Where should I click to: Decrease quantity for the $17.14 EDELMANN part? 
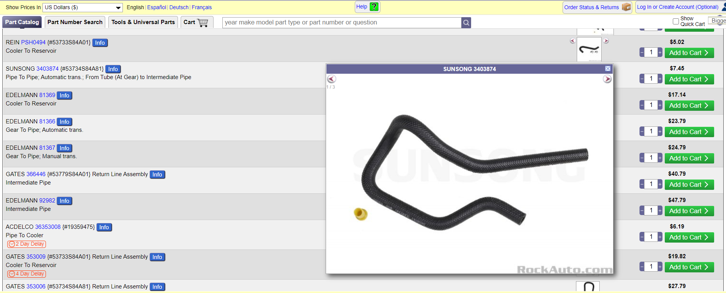pyautogui.click(x=642, y=105)
